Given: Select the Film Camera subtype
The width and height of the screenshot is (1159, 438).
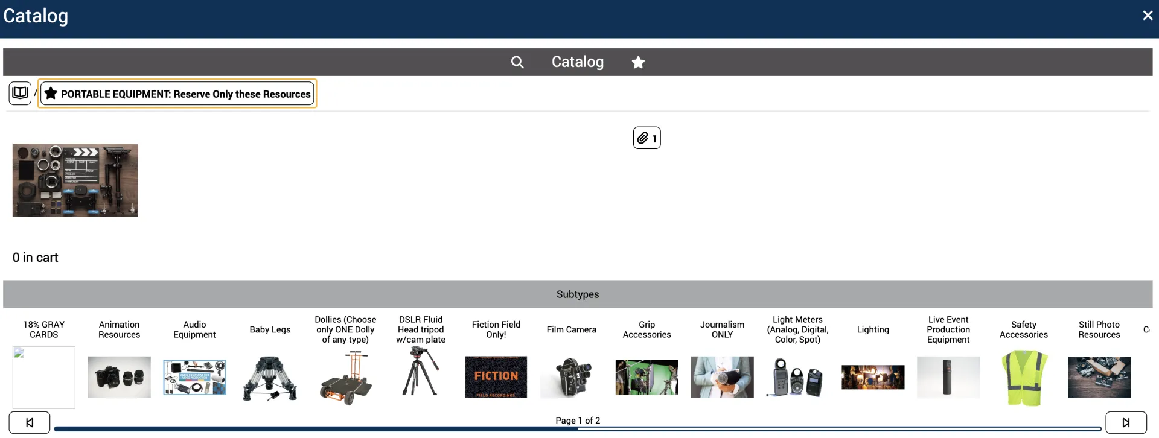Looking at the screenshot, I should click(x=571, y=377).
